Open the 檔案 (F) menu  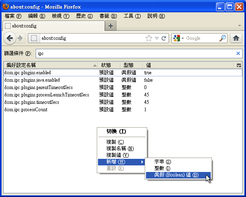tap(13, 16)
